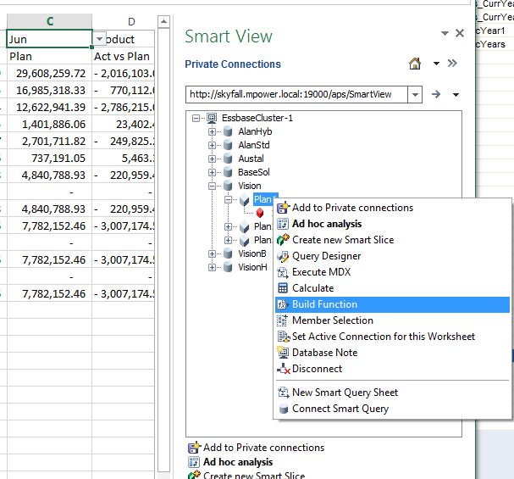
Task: Click the red cube icon under Plan1
Action: point(260,213)
